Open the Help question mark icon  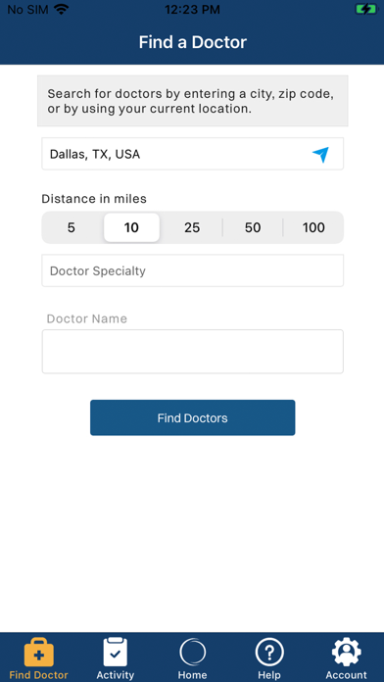(269, 652)
